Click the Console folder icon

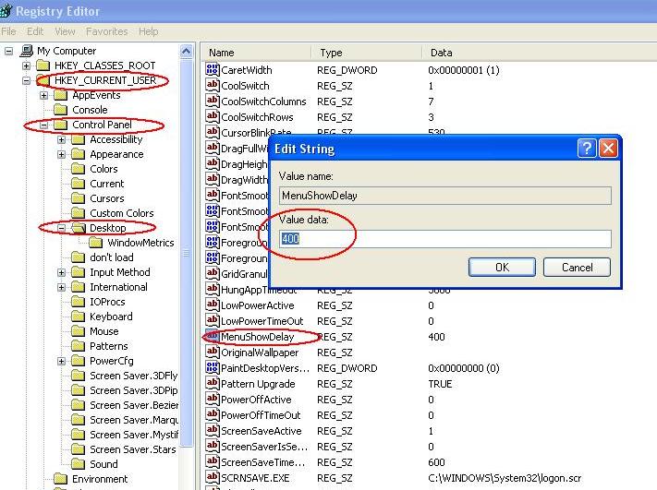coord(61,110)
